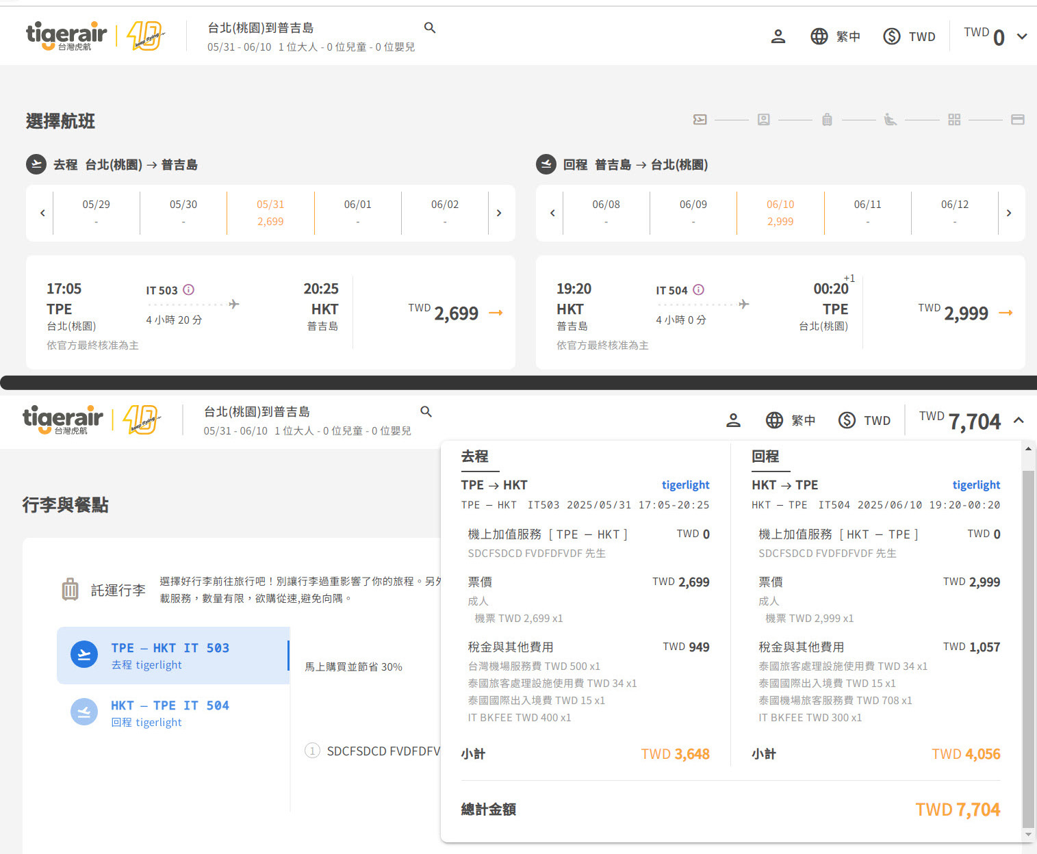Click the 繁中 language label in the lower header

[803, 420]
